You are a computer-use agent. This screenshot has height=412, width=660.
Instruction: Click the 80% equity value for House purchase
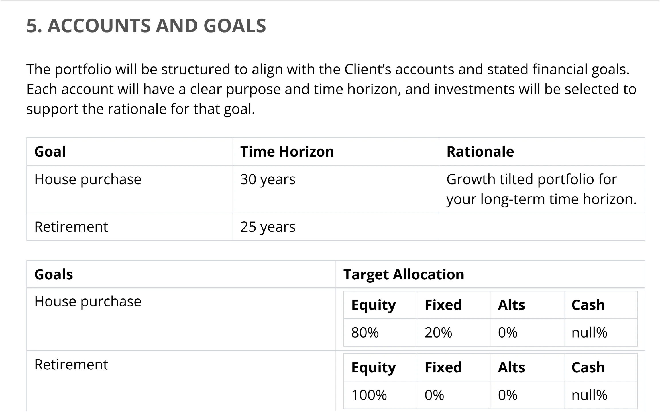[x=365, y=332]
